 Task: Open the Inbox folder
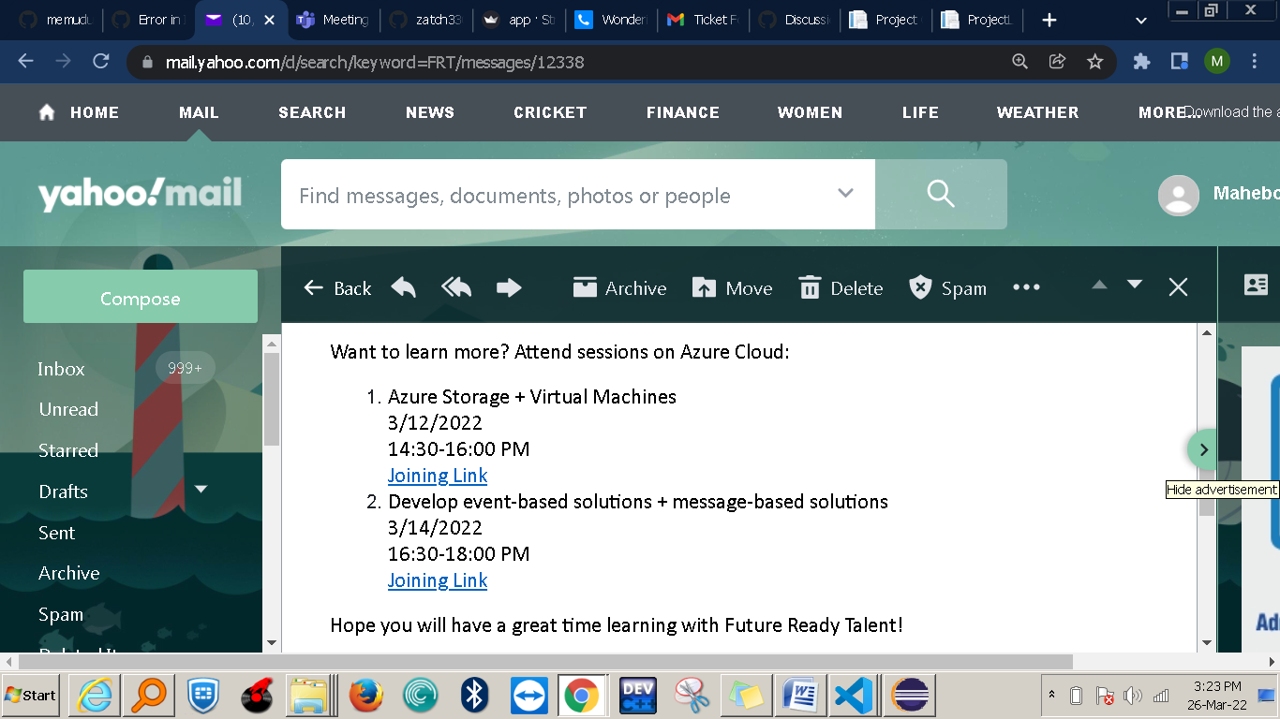pyautogui.click(x=61, y=369)
